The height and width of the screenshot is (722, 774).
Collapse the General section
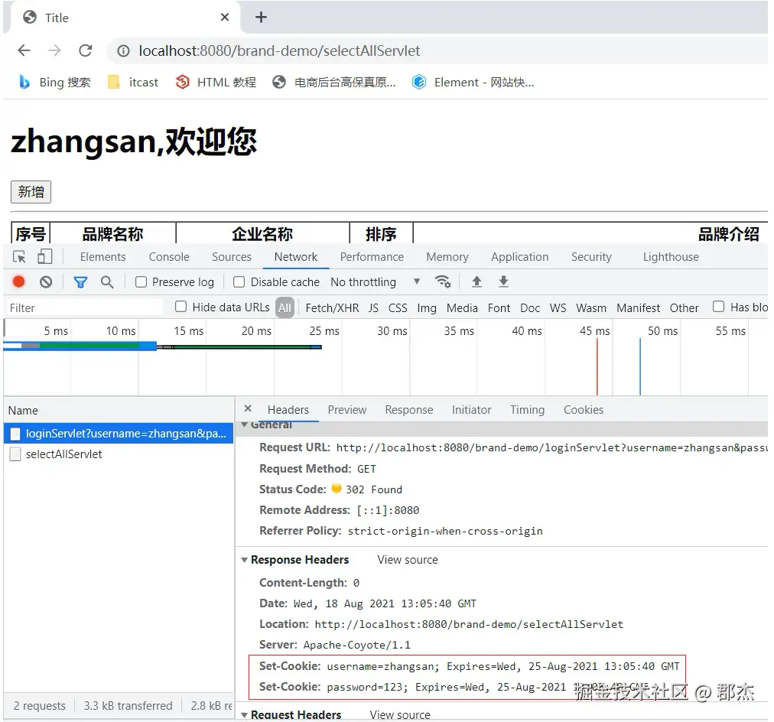pos(244,424)
